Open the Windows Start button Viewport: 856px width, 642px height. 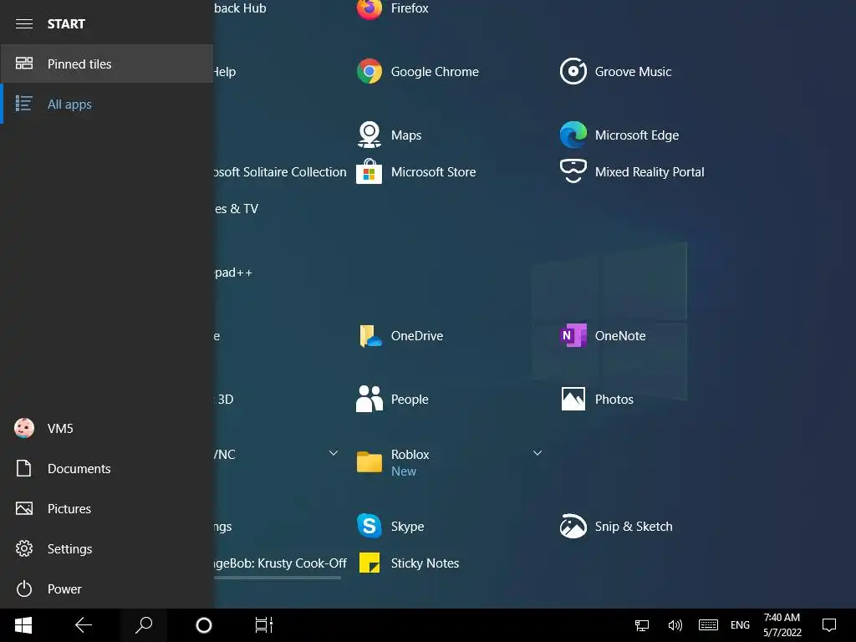click(x=23, y=625)
